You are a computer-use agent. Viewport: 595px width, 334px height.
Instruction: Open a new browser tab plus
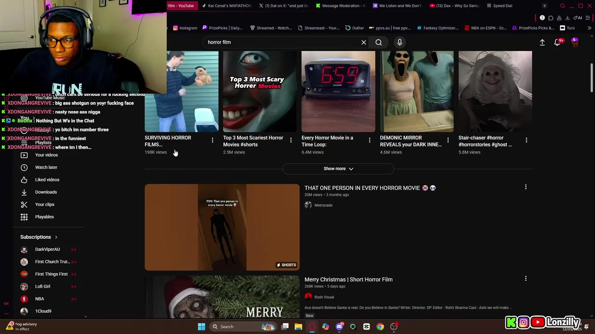[544, 6]
